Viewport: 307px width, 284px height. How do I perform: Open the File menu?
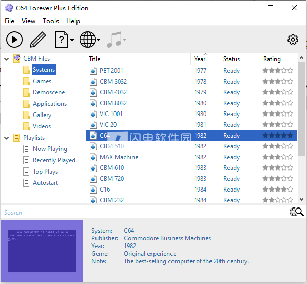coord(9,21)
